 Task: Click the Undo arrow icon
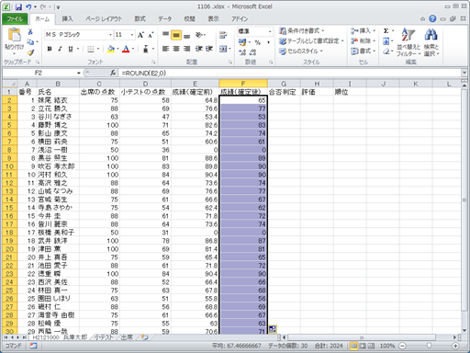[28, 6]
